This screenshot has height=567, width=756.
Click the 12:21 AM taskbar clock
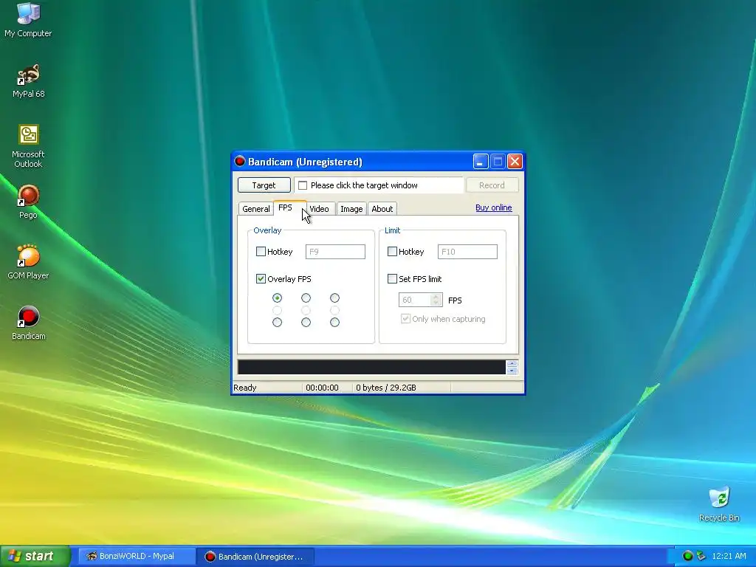[x=729, y=556]
